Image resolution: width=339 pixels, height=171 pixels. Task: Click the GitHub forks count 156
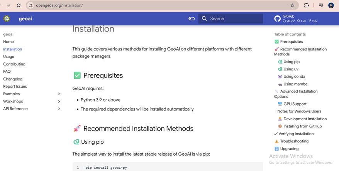(x=313, y=21)
